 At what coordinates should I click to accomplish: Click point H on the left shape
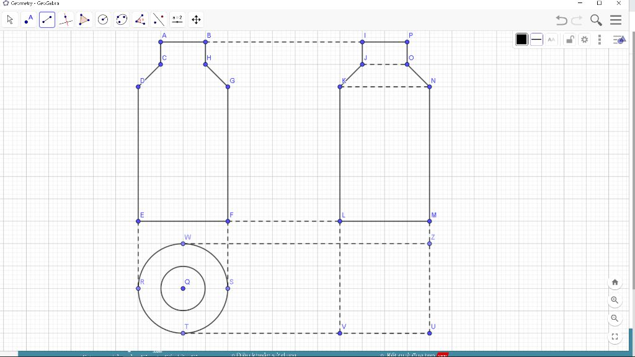(205, 64)
